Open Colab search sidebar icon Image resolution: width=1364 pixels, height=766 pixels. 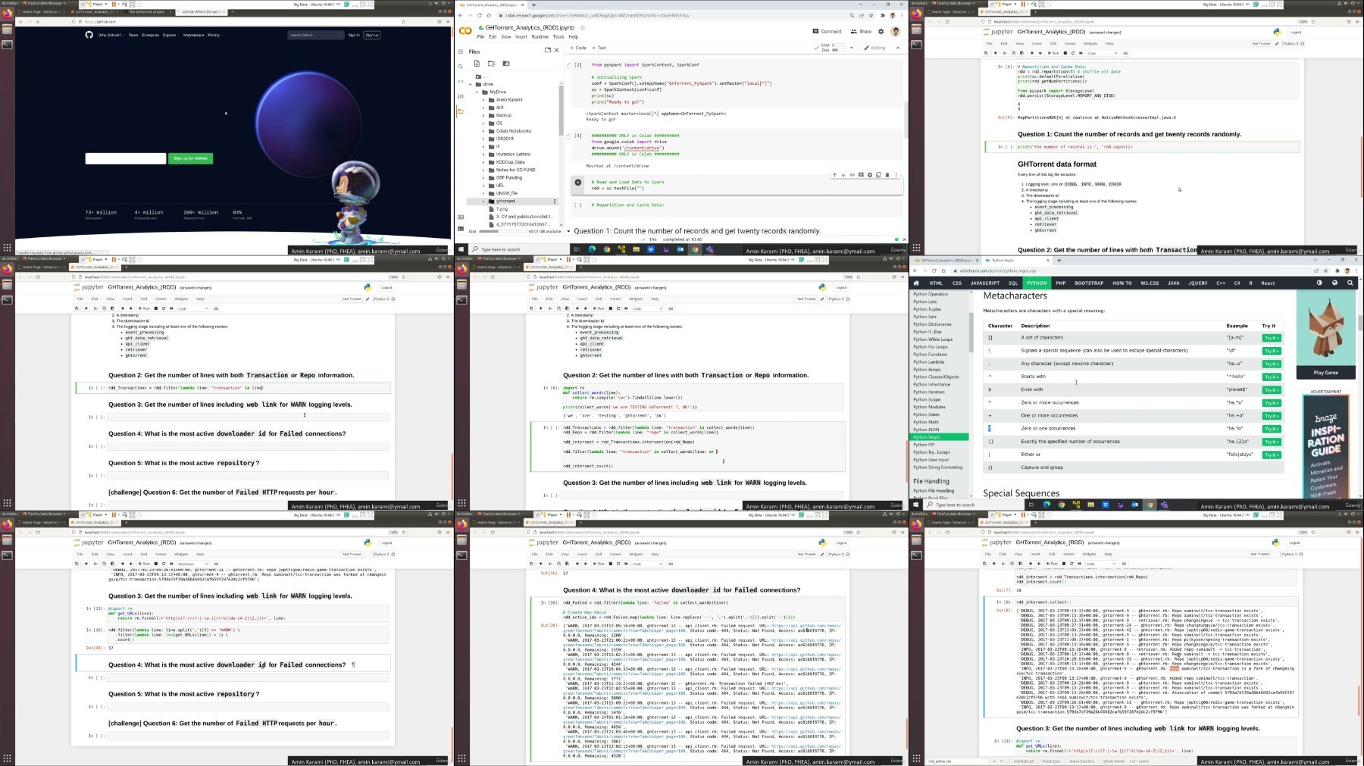coord(461,67)
